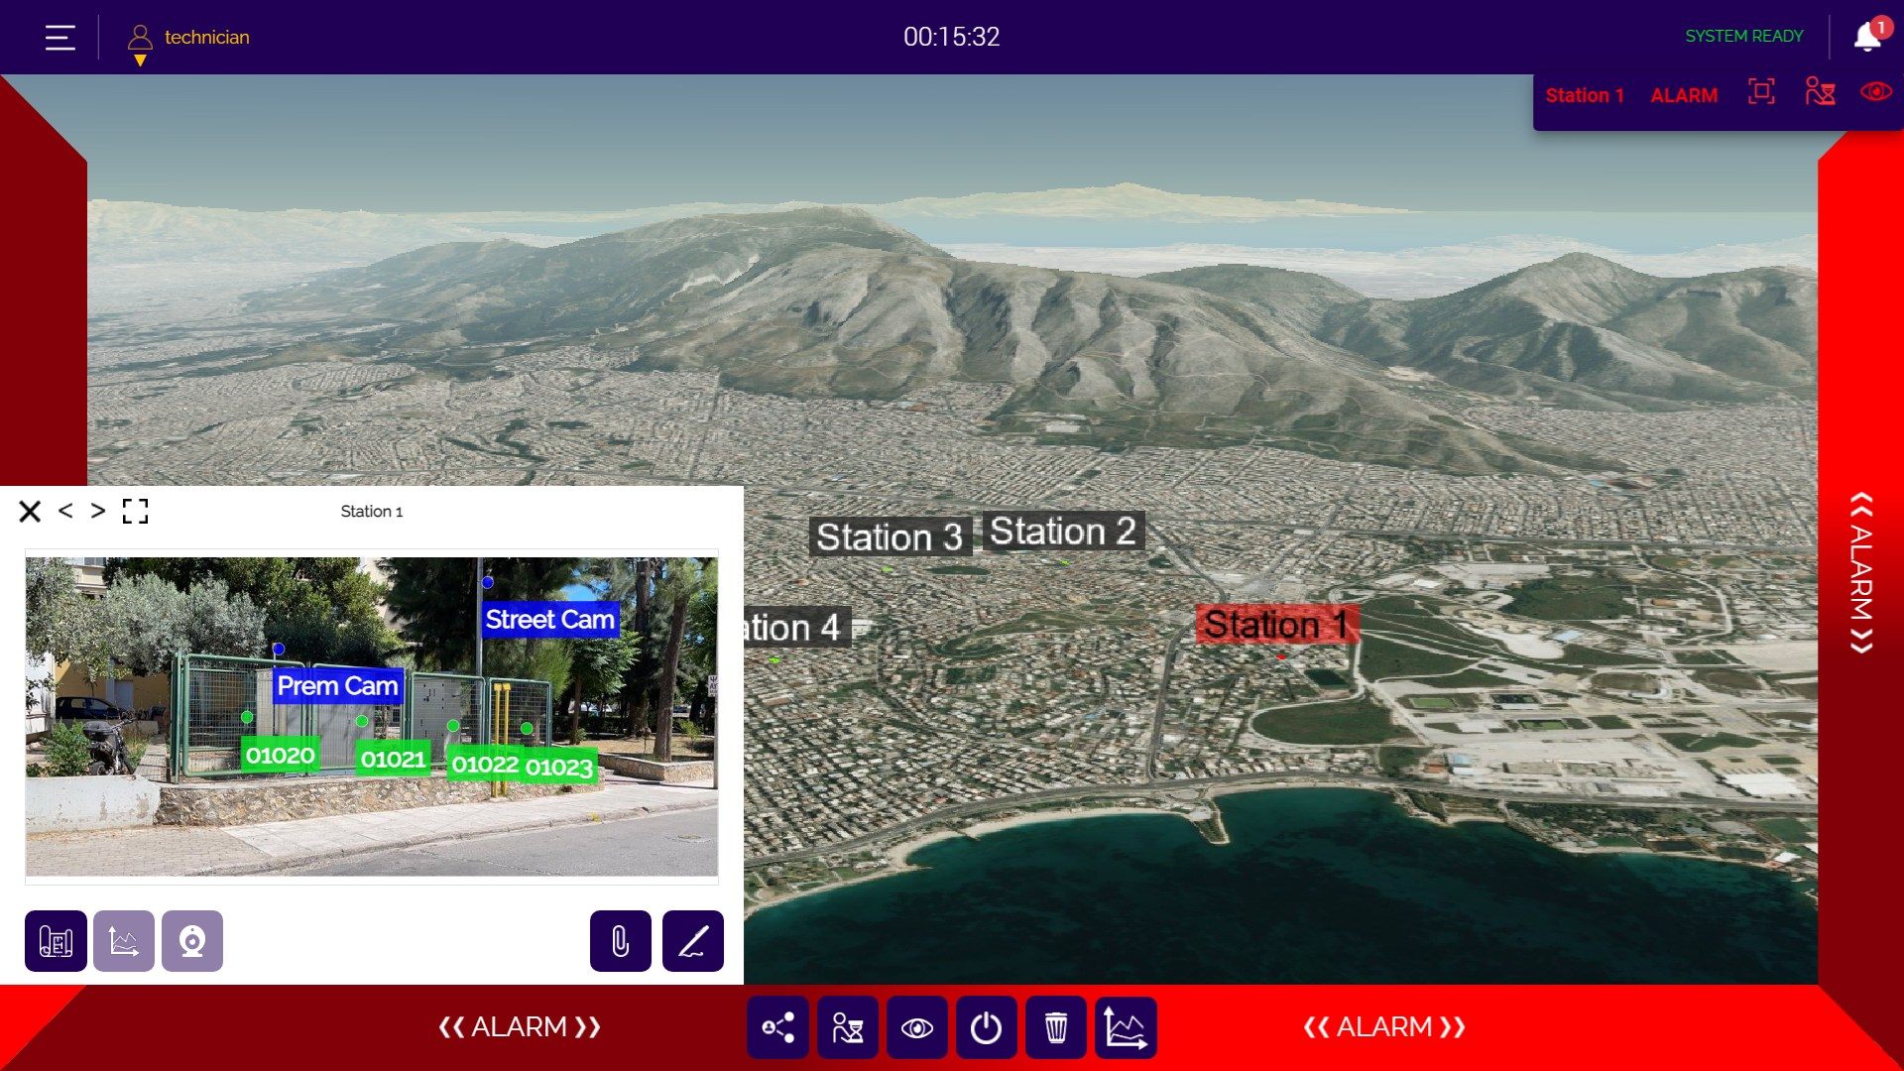Open the hamburger main menu
This screenshot has height=1071, width=1904.
(60, 38)
